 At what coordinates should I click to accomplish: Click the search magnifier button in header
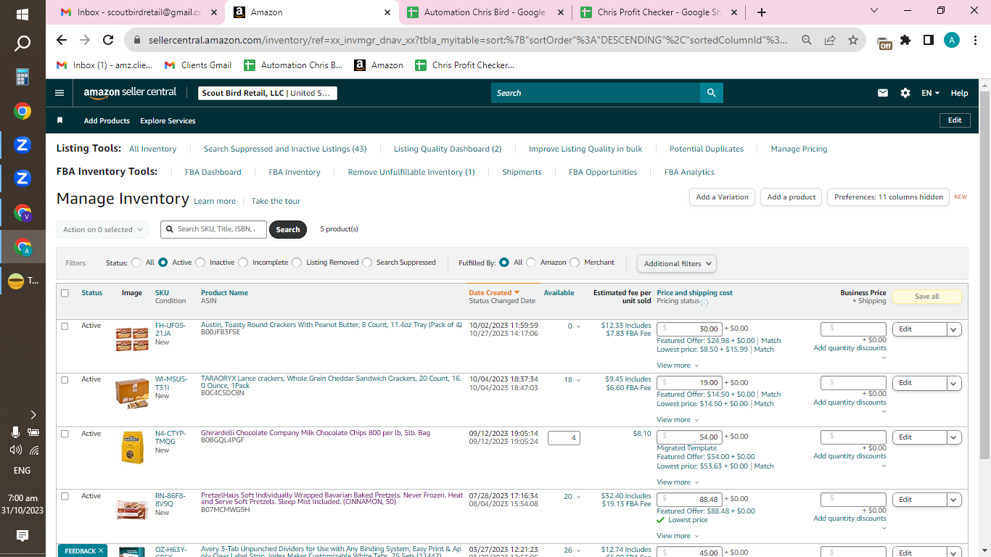(x=711, y=93)
